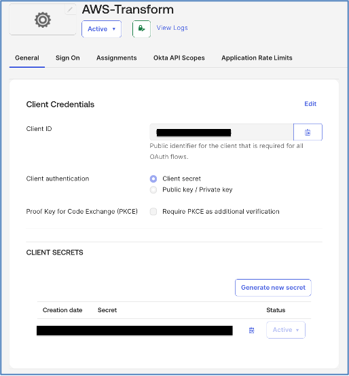Click the Creation date column header
349x376 pixels.
[x=62, y=310]
